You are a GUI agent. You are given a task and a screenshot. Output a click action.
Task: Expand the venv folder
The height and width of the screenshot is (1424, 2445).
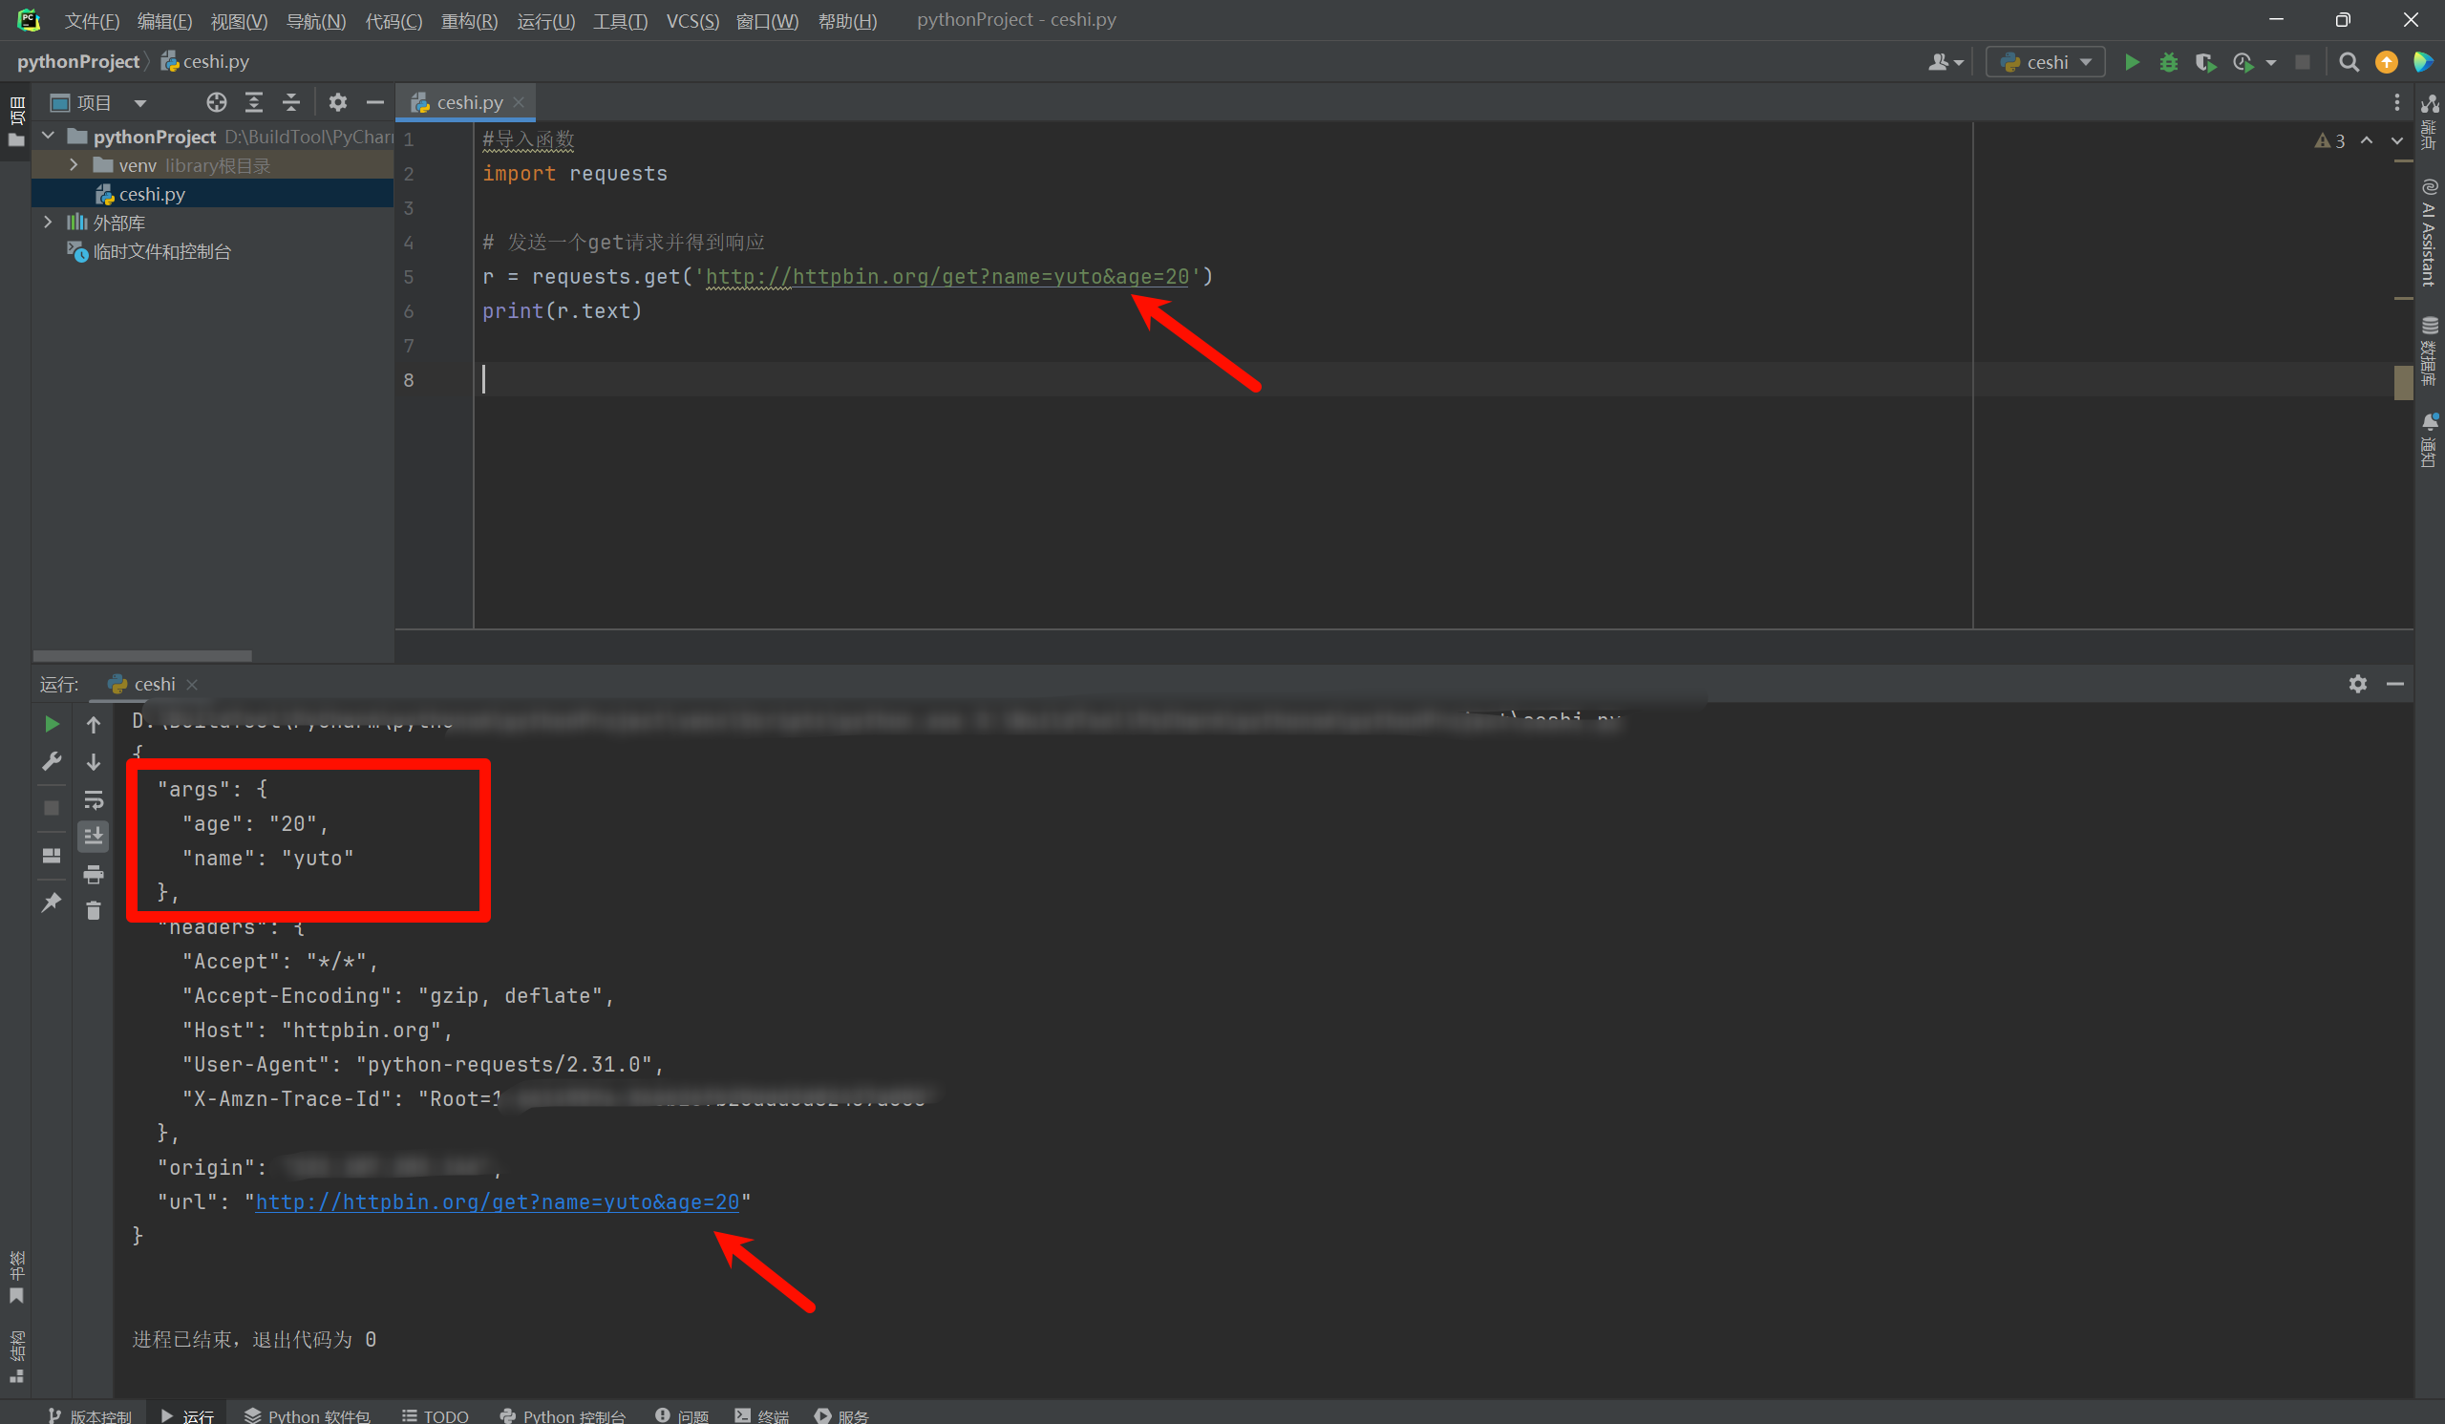coord(74,165)
